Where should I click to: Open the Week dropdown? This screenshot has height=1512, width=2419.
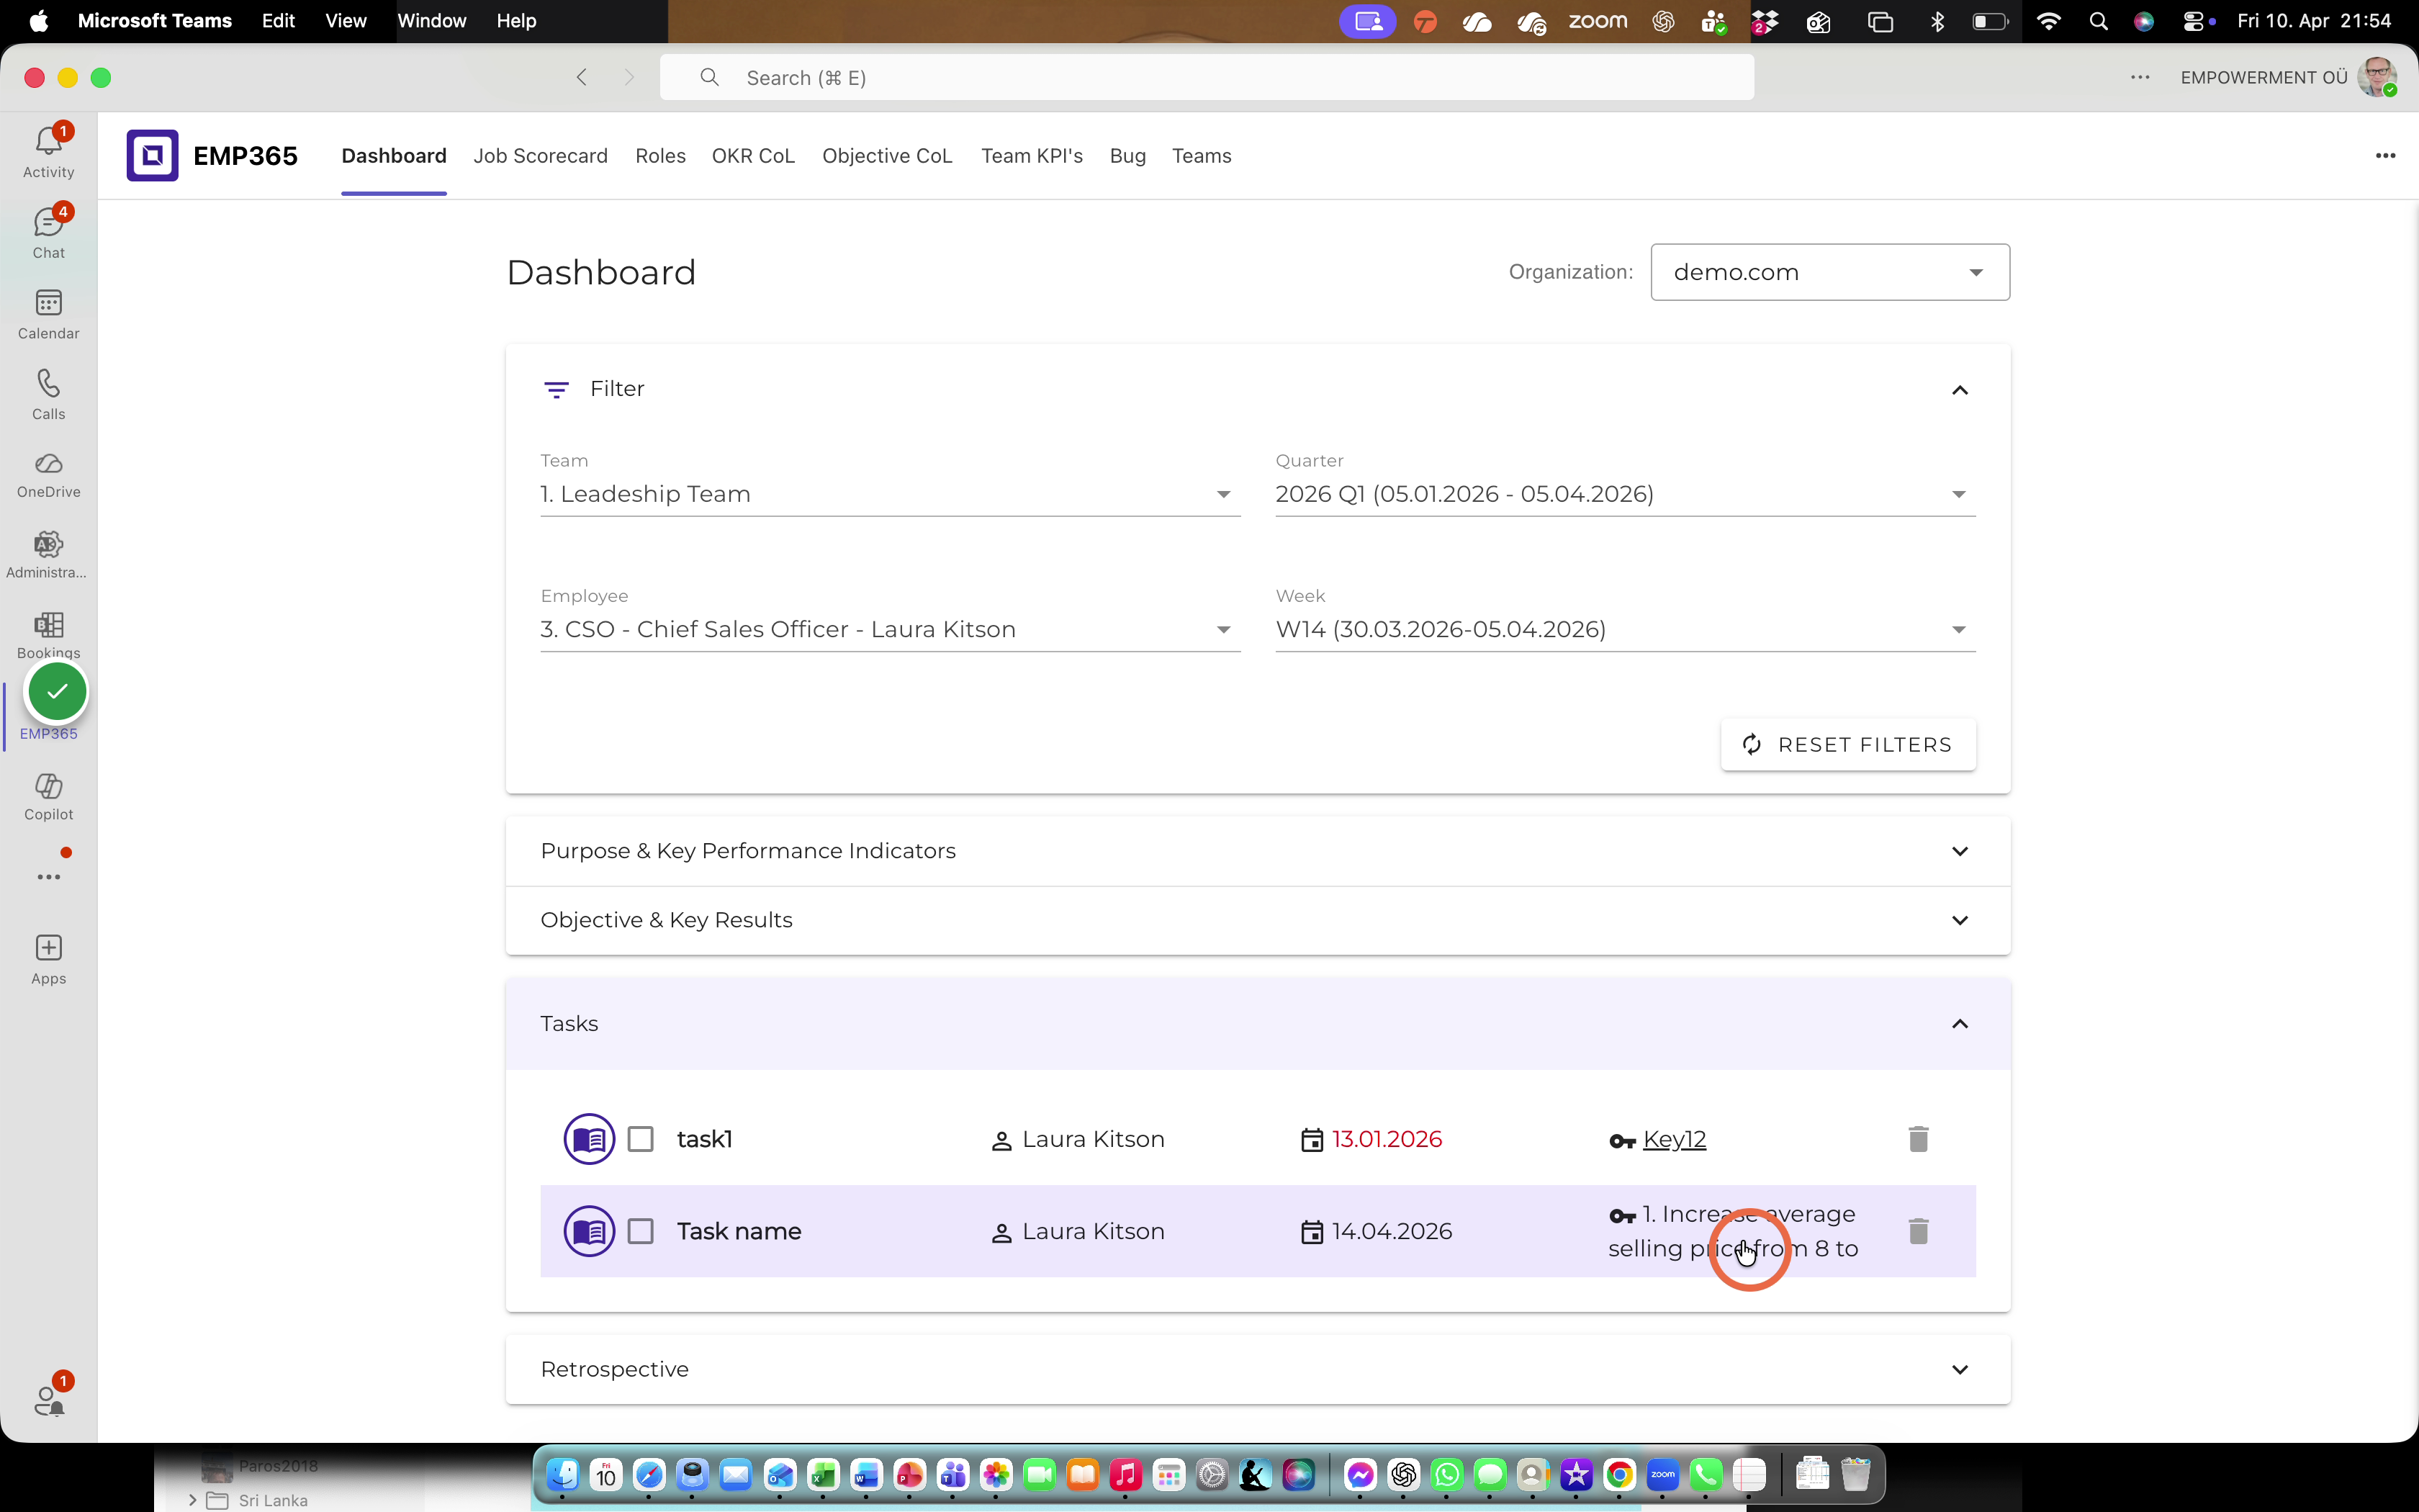pos(1626,629)
